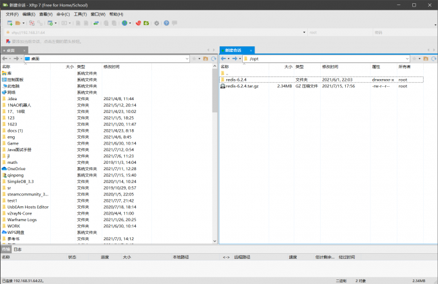Open the 查看(V) menu
Image resolution: width=438 pixels, height=284 pixels.
[46, 14]
